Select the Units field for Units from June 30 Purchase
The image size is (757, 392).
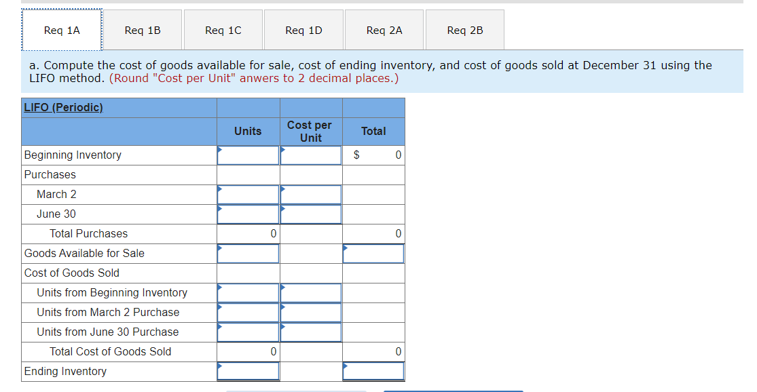click(248, 332)
